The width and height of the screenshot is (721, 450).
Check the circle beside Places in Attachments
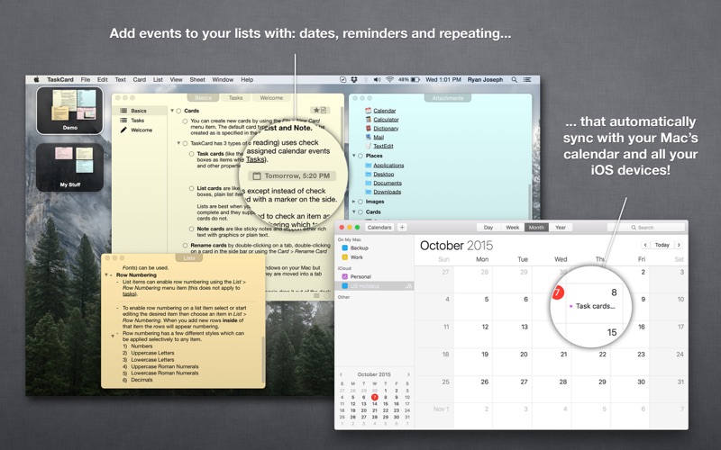pyautogui.click(x=360, y=156)
